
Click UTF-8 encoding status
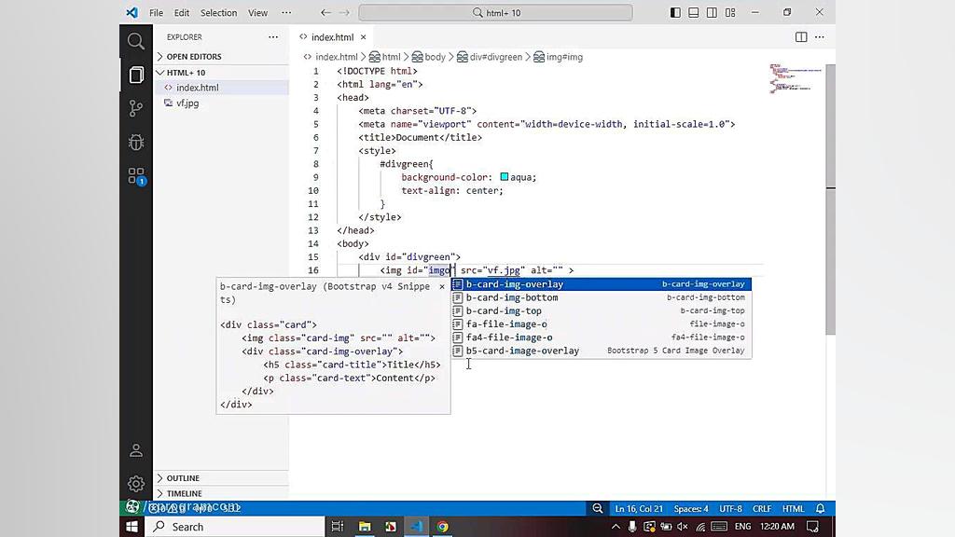pos(731,508)
